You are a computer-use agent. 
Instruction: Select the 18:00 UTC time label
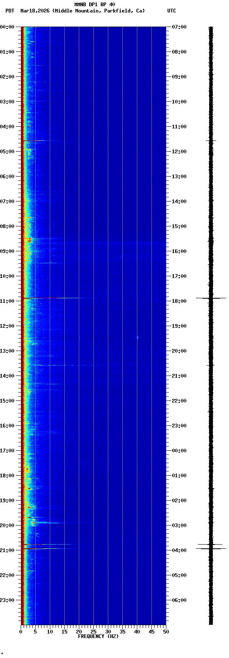pos(179,301)
